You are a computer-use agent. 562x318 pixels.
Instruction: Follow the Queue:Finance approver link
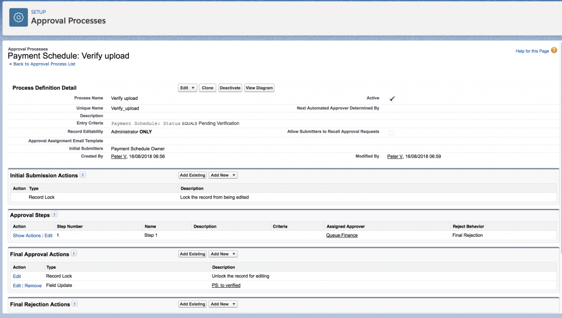(341, 235)
